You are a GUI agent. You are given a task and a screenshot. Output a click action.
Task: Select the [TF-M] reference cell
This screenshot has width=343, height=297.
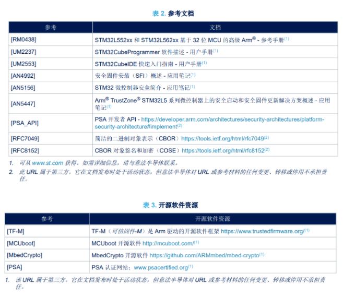(47, 231)
